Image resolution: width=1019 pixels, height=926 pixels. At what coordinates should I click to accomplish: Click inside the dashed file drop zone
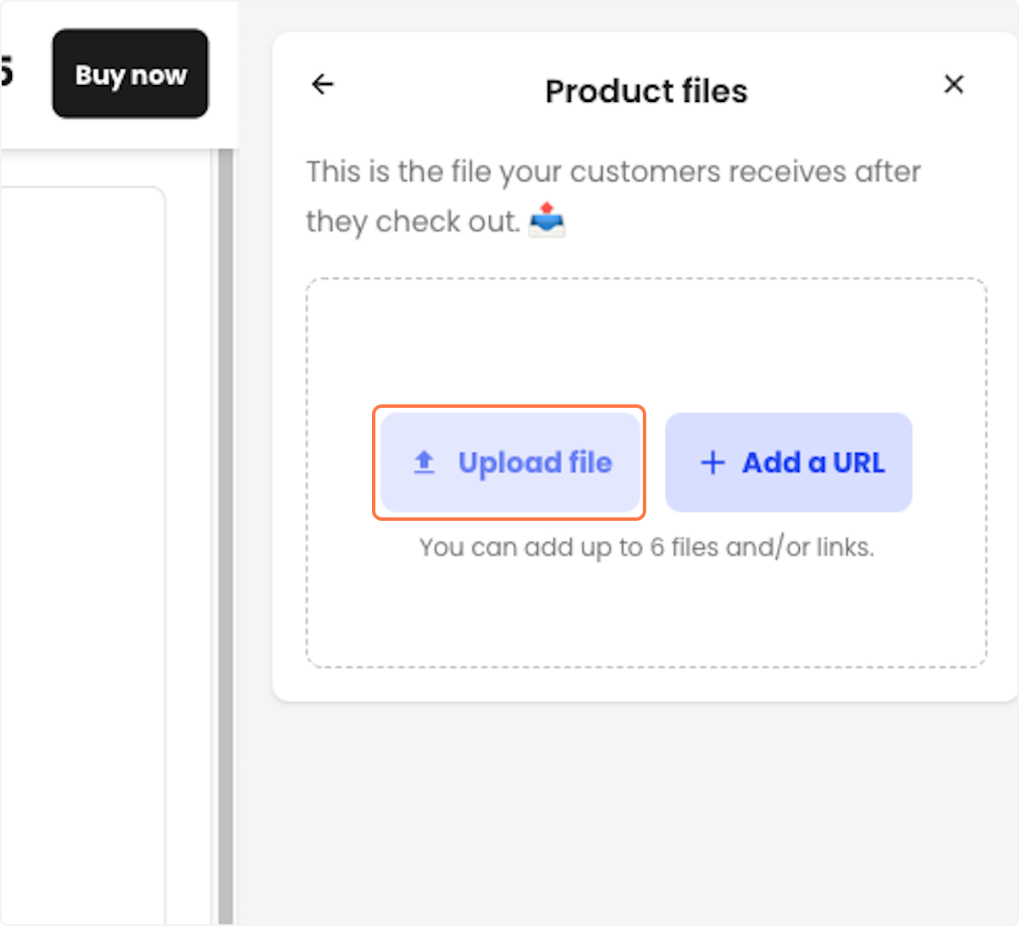(646, 472)
